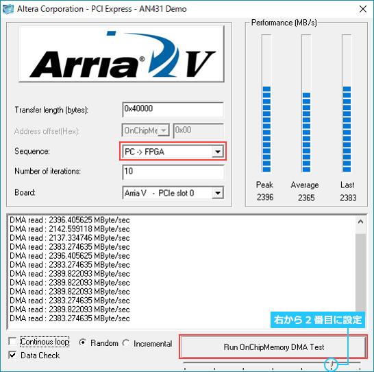This screenshot has width=374, height=372.
Task: Click the slider thumb at bottom right
Action: click(x=332, y=364)
